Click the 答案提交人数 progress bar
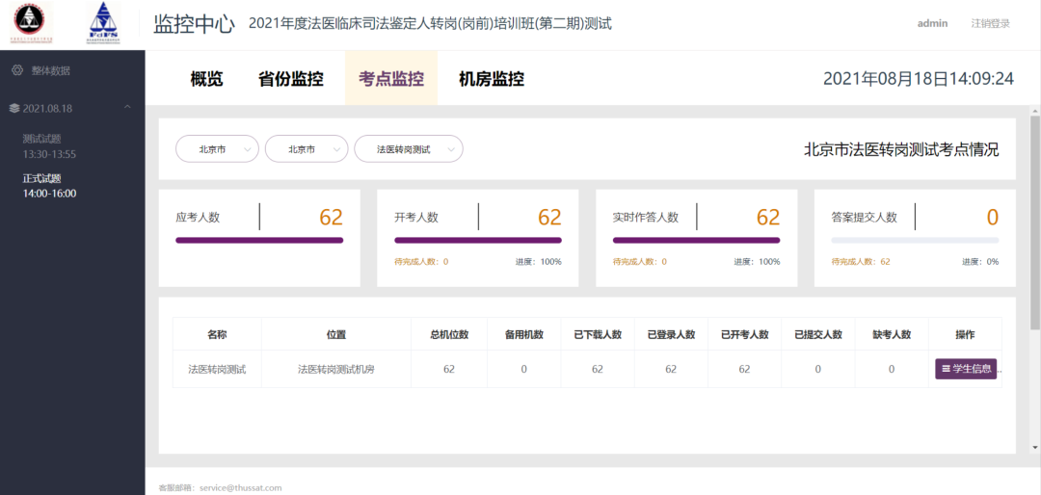 915,240
